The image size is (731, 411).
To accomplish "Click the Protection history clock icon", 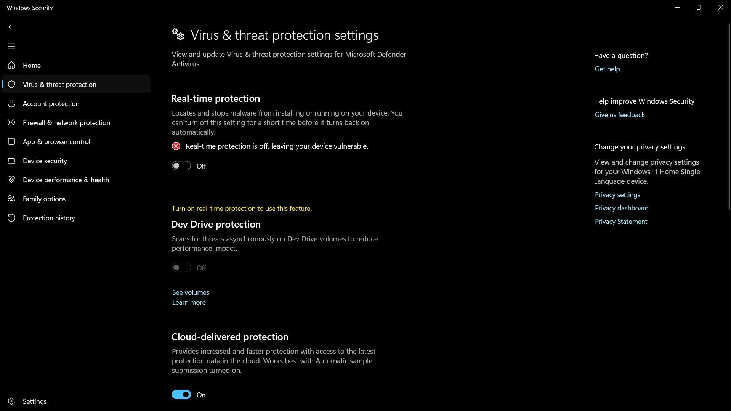I will click(x=11, y=218).
